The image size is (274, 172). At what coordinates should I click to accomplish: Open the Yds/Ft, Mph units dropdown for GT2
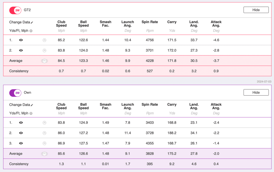click(31, 31)
